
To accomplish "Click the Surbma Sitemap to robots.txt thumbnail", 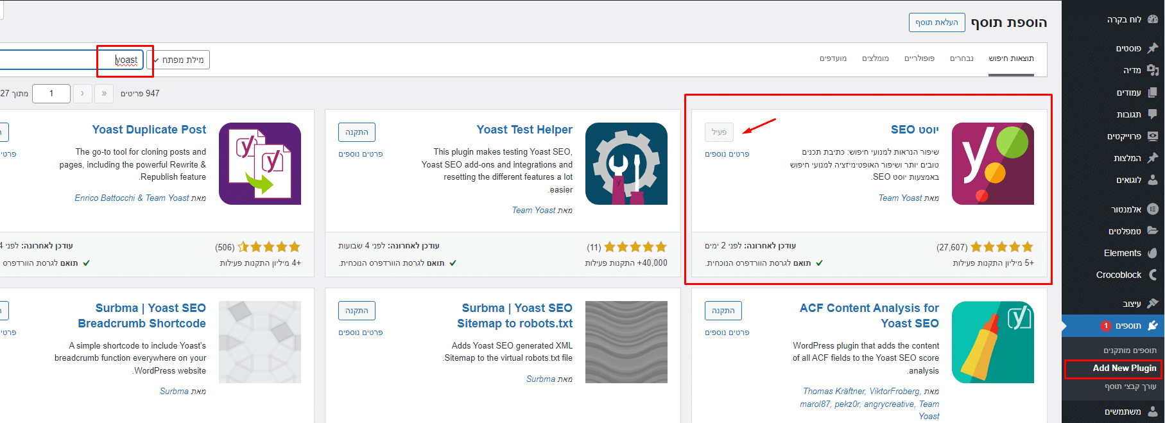I will [626, 342].
